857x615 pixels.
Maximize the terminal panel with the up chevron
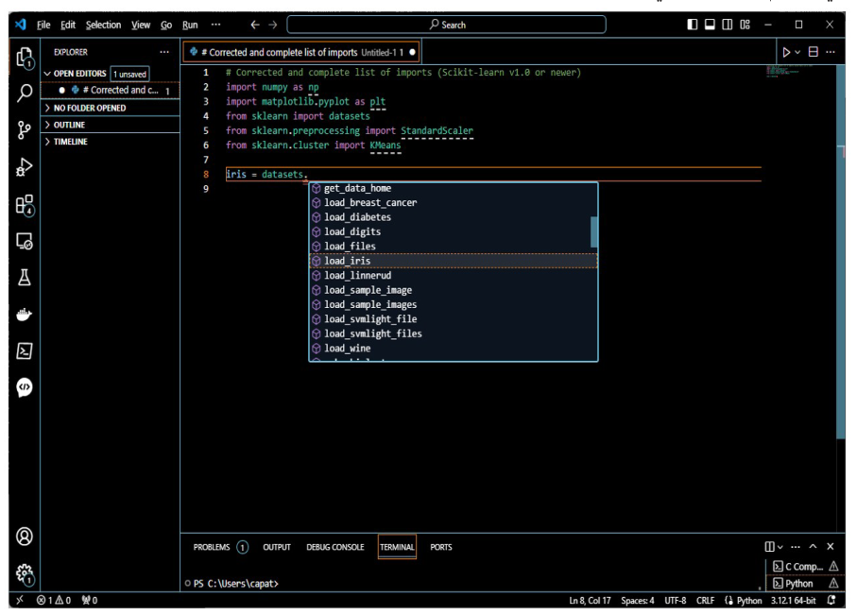tap(813, 547)
